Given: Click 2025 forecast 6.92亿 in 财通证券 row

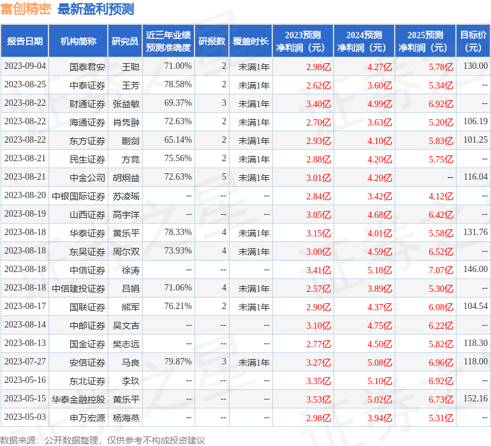Looking at the screenshot, I should (441, 104).
